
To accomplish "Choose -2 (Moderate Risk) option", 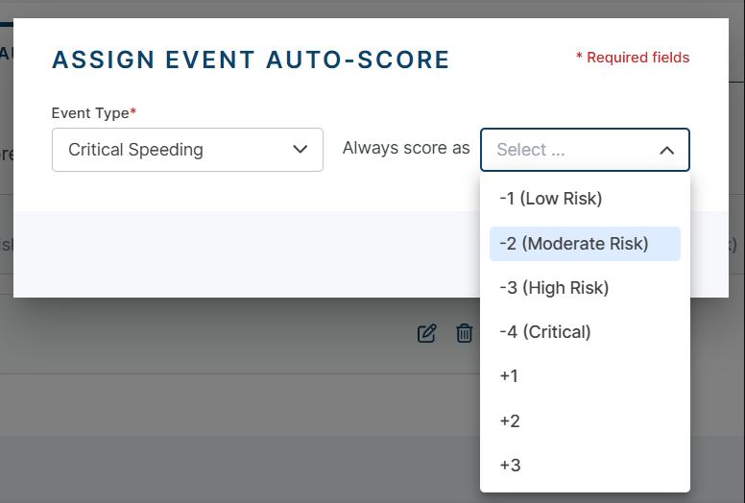I will 585,244.
